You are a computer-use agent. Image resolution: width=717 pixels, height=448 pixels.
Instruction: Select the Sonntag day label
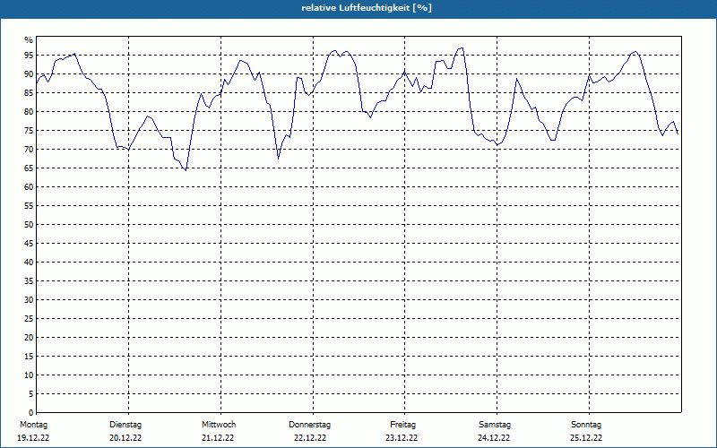(586, 425)
